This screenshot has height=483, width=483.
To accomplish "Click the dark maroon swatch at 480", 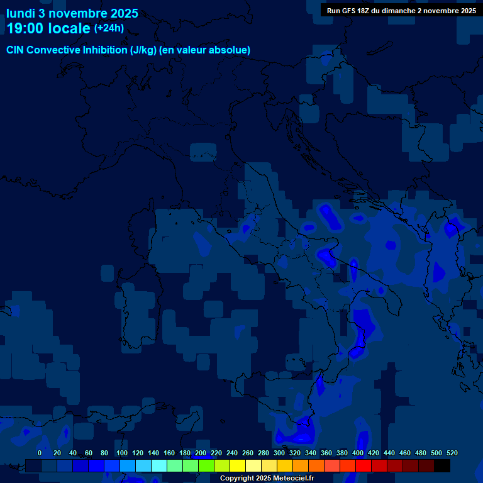I will tap(426, 466).
